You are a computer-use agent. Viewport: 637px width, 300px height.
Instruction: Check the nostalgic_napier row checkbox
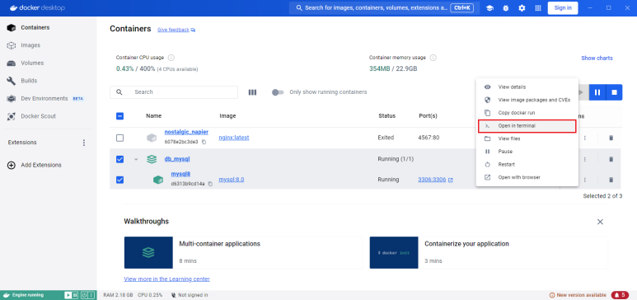pos(119,138)
